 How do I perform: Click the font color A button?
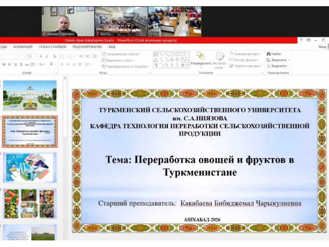(52, 65)
